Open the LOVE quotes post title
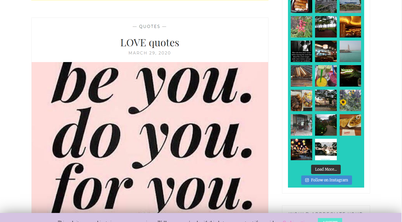 click(150, 43)
